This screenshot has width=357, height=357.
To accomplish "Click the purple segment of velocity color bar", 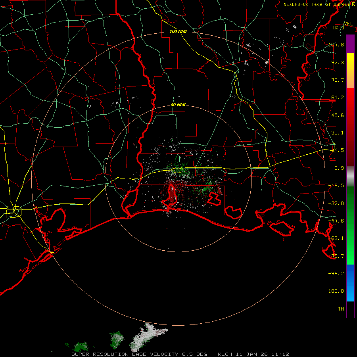I will click(x=350, y=44).
